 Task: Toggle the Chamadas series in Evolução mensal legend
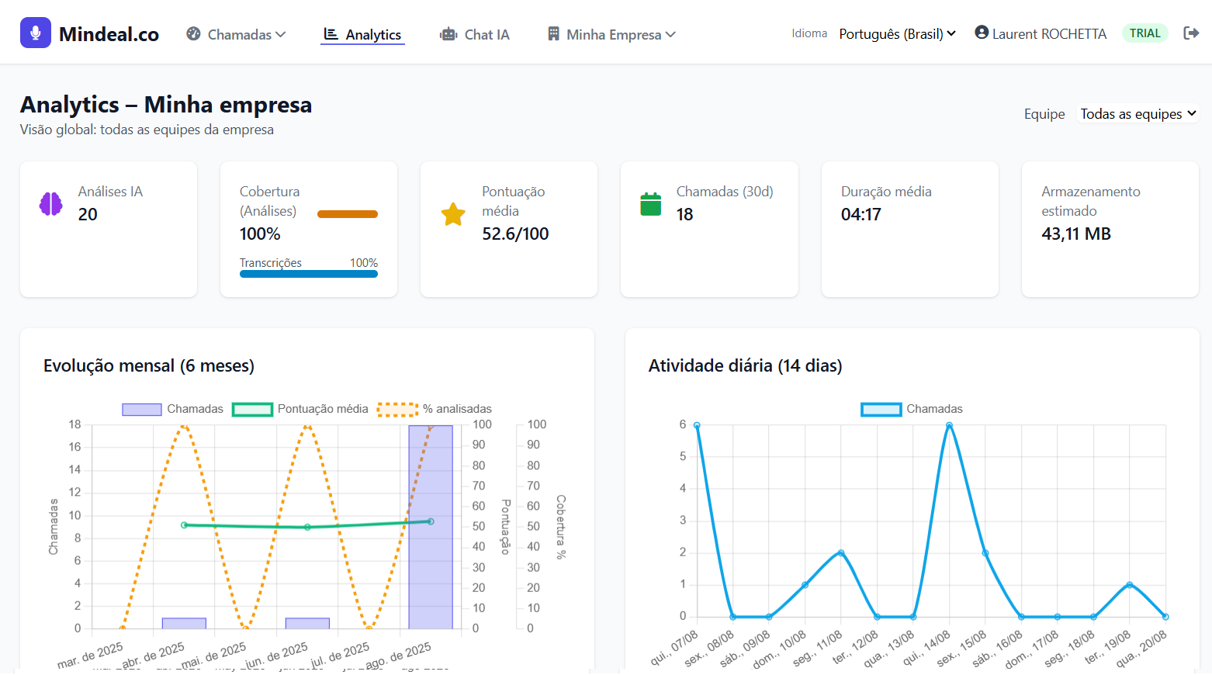(x=142, y=408)
